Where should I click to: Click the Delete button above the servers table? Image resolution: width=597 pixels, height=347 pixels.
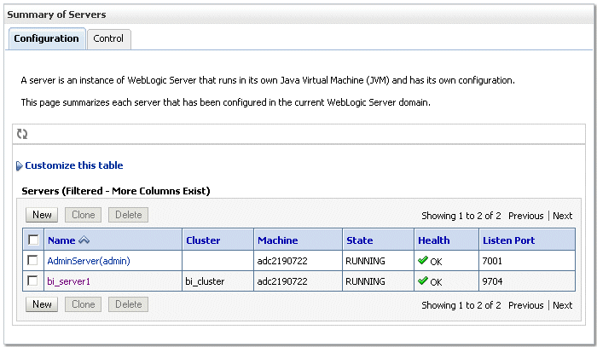pos(128,215)
